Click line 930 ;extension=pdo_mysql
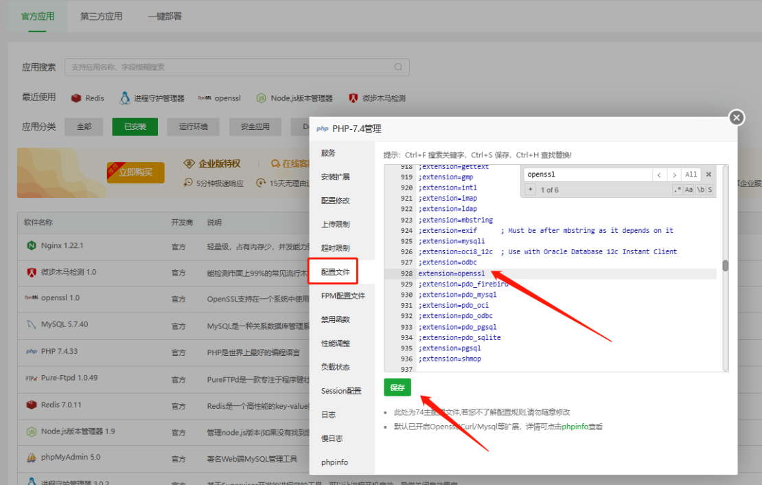The width and height of the screenshot is (762, 485). (x=457, y=295)
